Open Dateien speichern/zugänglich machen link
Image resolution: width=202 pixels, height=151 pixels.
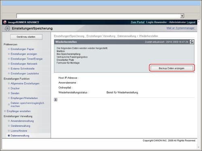point(27,105)
